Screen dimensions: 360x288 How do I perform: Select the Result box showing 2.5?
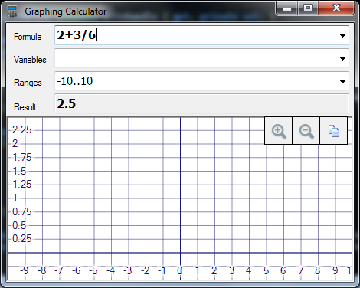201,103
